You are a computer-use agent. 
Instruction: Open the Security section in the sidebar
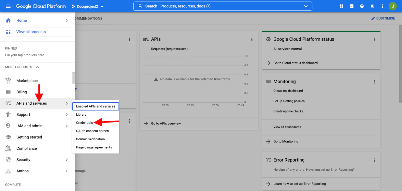[23, 159]
